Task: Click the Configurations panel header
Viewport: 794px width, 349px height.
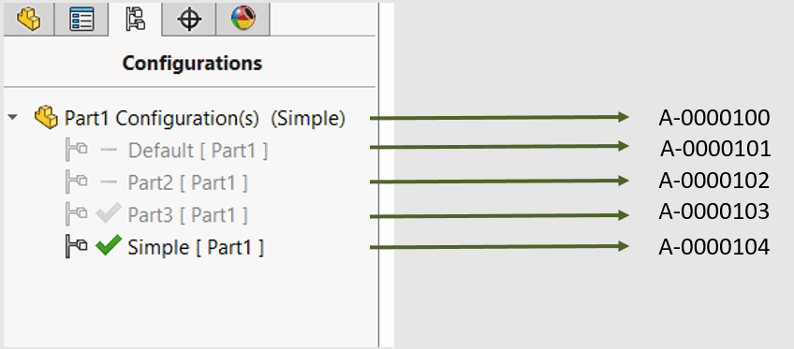Action: [x=193, y=64]
